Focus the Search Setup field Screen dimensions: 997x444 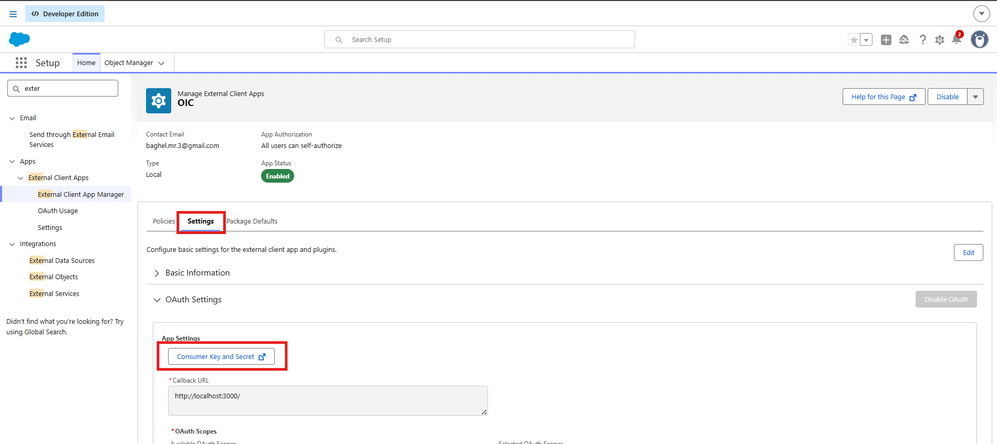tap(480, 39)
